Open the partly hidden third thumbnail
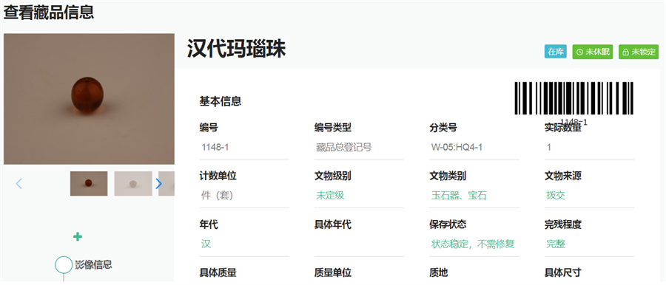This screenshot has height=285, width=666. 166,184
